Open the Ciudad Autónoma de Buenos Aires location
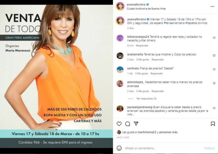Image resolution: width=218 pixels, height=154 pixels. click(x=146, y=9)
